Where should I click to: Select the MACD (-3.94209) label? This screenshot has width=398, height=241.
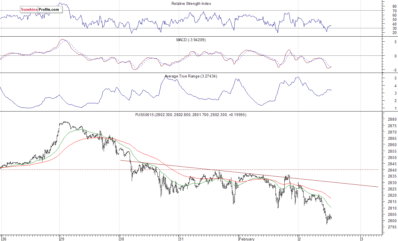[191, 40]
